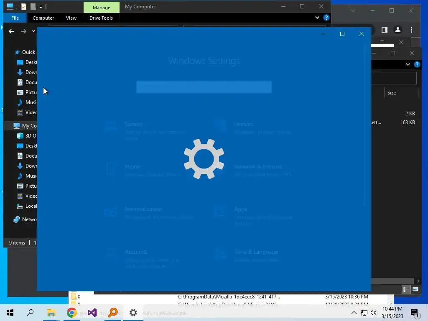Click the My Computer title bar icon

pyautogui.click(x=10, y=7)
